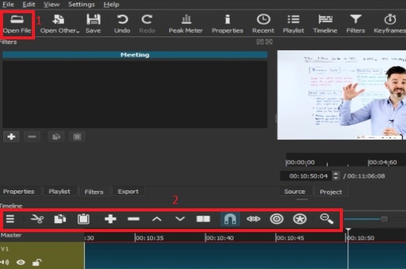
Task: Toggle the Timeline panel from toolbar
Action: [x=325, y=24]
